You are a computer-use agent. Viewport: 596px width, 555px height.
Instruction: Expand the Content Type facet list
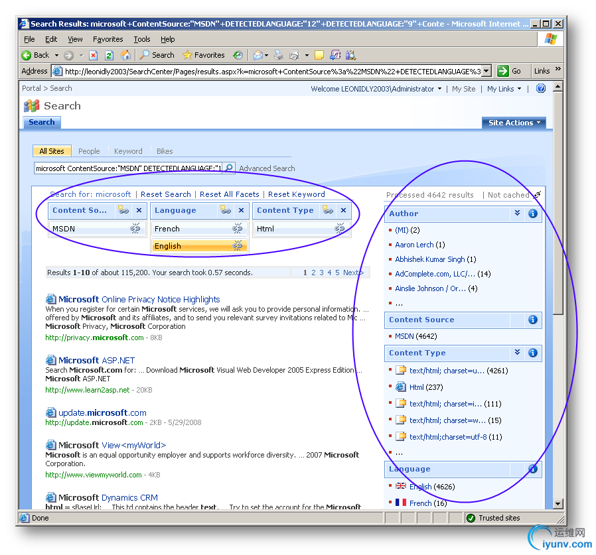[x=517, y=353]
